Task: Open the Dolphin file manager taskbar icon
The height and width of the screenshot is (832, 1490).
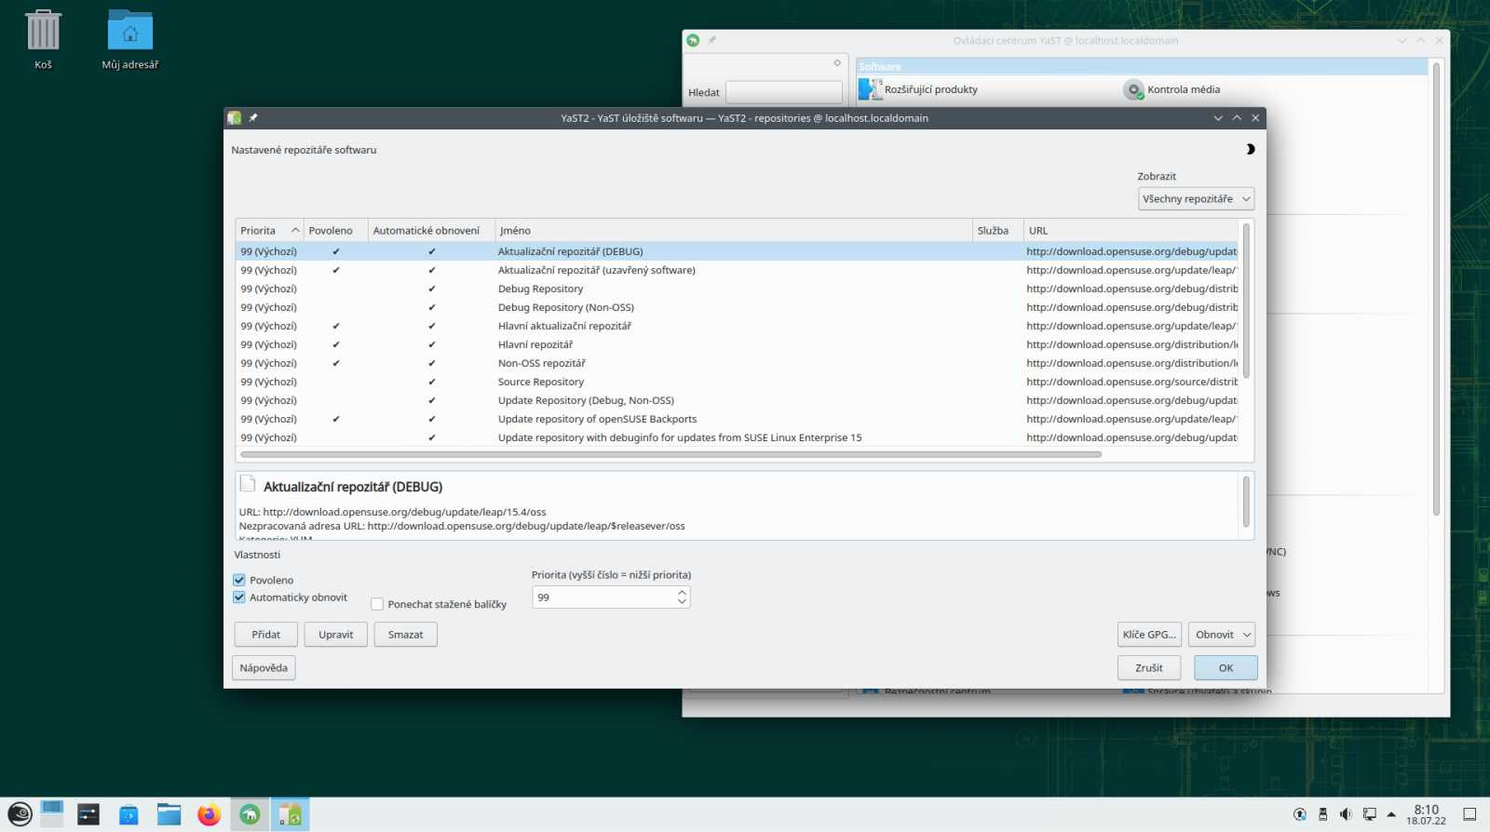Action: coord(169,814)
